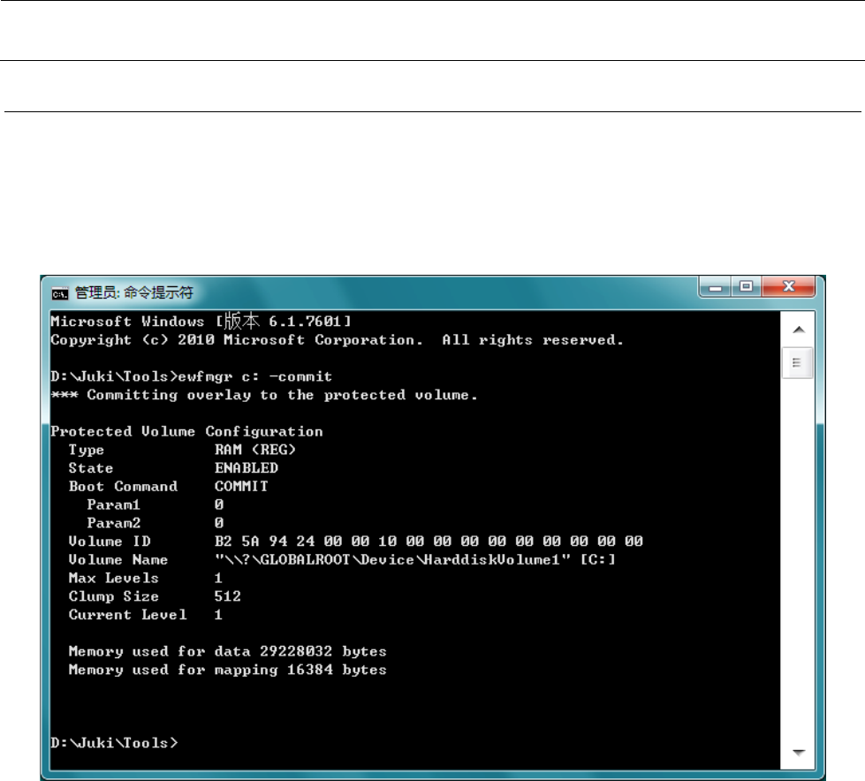Image resolution: width=865 pixels, height=781 pixels.
Task: Click the Memory used for data line
Action: [x=227, y=651]
